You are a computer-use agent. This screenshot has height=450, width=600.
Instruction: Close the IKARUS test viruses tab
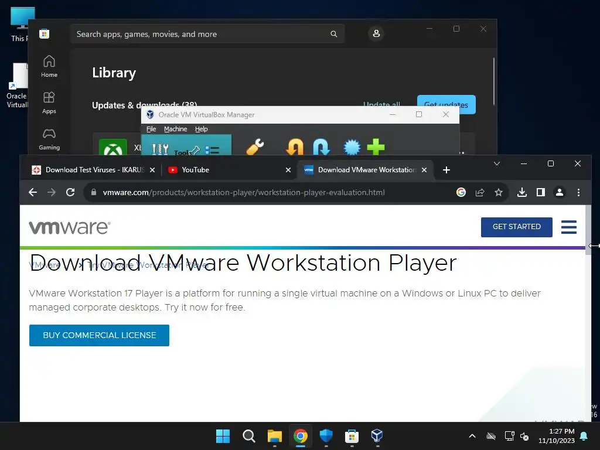click(152, 170)
